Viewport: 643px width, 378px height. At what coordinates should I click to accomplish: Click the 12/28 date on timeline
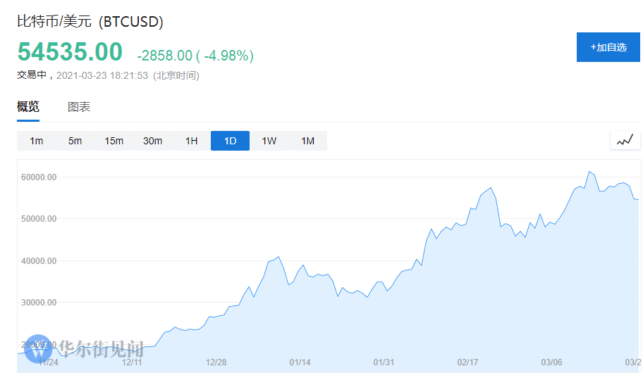click(216, 363)
